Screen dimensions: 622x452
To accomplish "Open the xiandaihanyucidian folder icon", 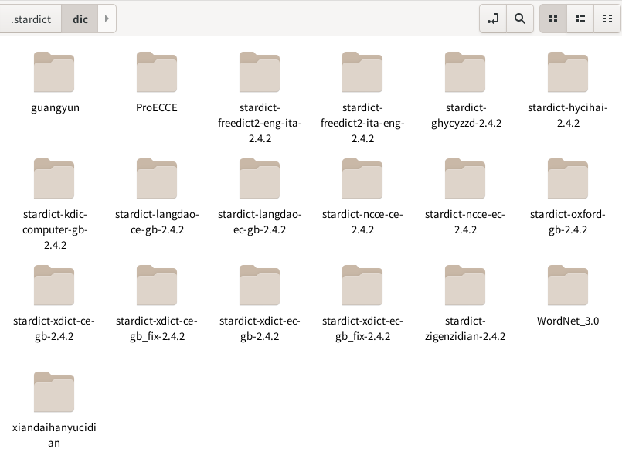I will tap(54, 392).
